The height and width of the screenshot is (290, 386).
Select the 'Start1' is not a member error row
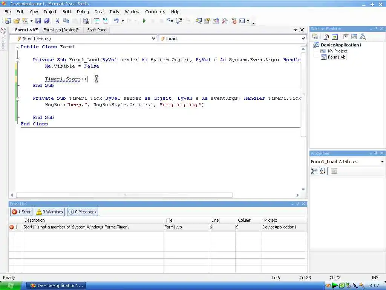pyautogui.click(x=158, y=227)
